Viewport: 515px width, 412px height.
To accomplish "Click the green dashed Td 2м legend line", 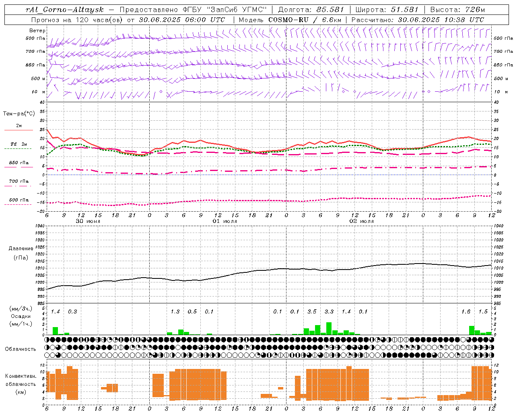I will (18, 148).
